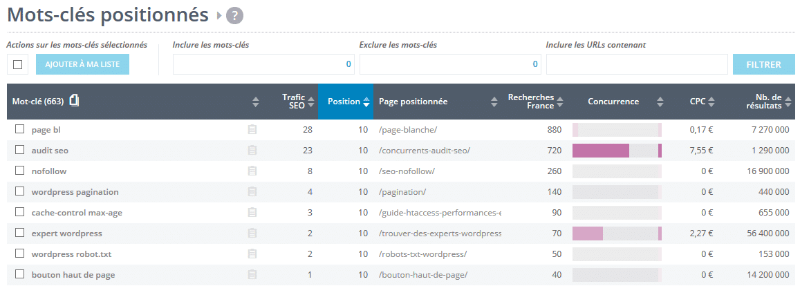
Task: Focus the 'Inclure les URLs contenant' field
Action: [x=636, y=64]
